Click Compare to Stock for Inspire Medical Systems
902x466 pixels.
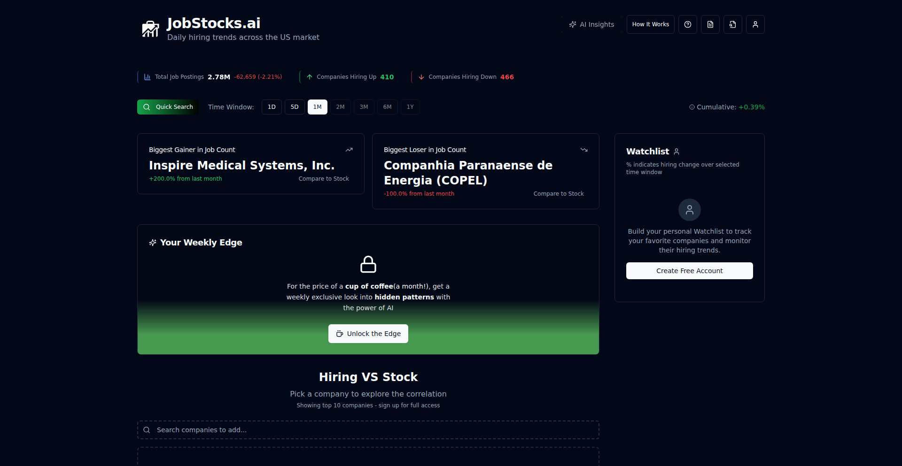pyautogui.click(x=323, y=178)
